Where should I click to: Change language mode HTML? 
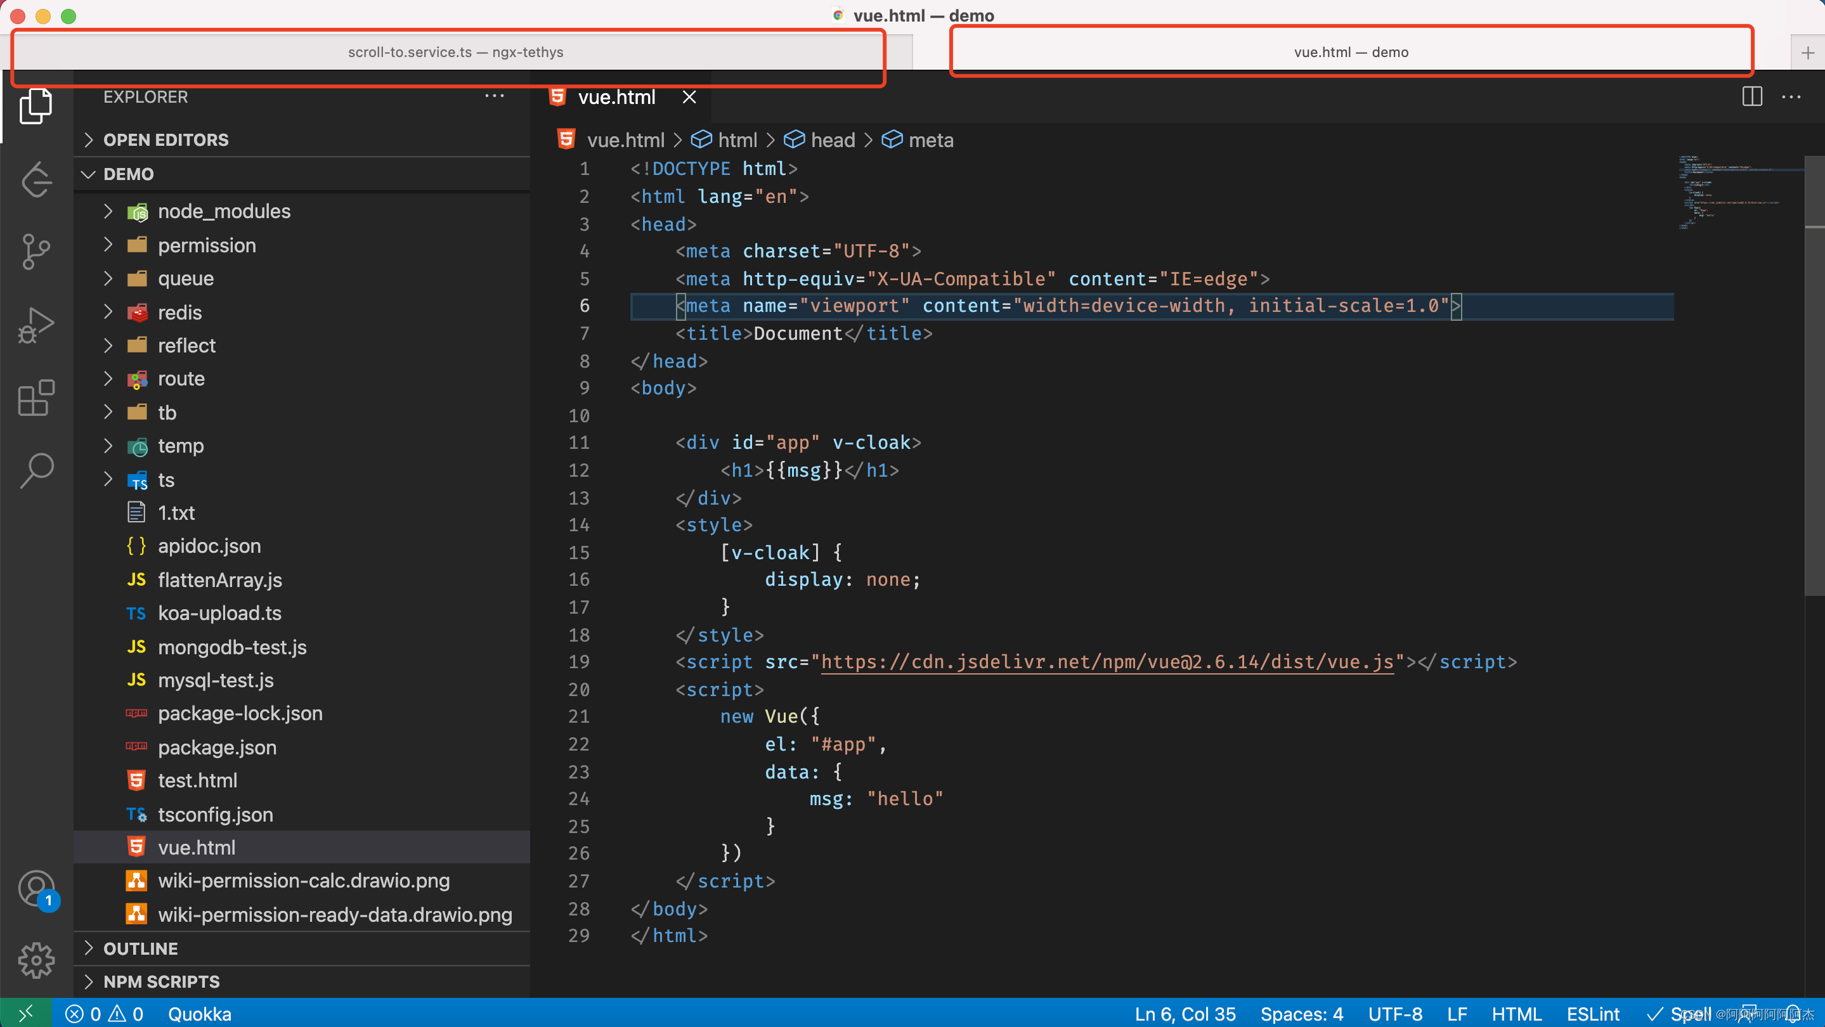1516,1014
